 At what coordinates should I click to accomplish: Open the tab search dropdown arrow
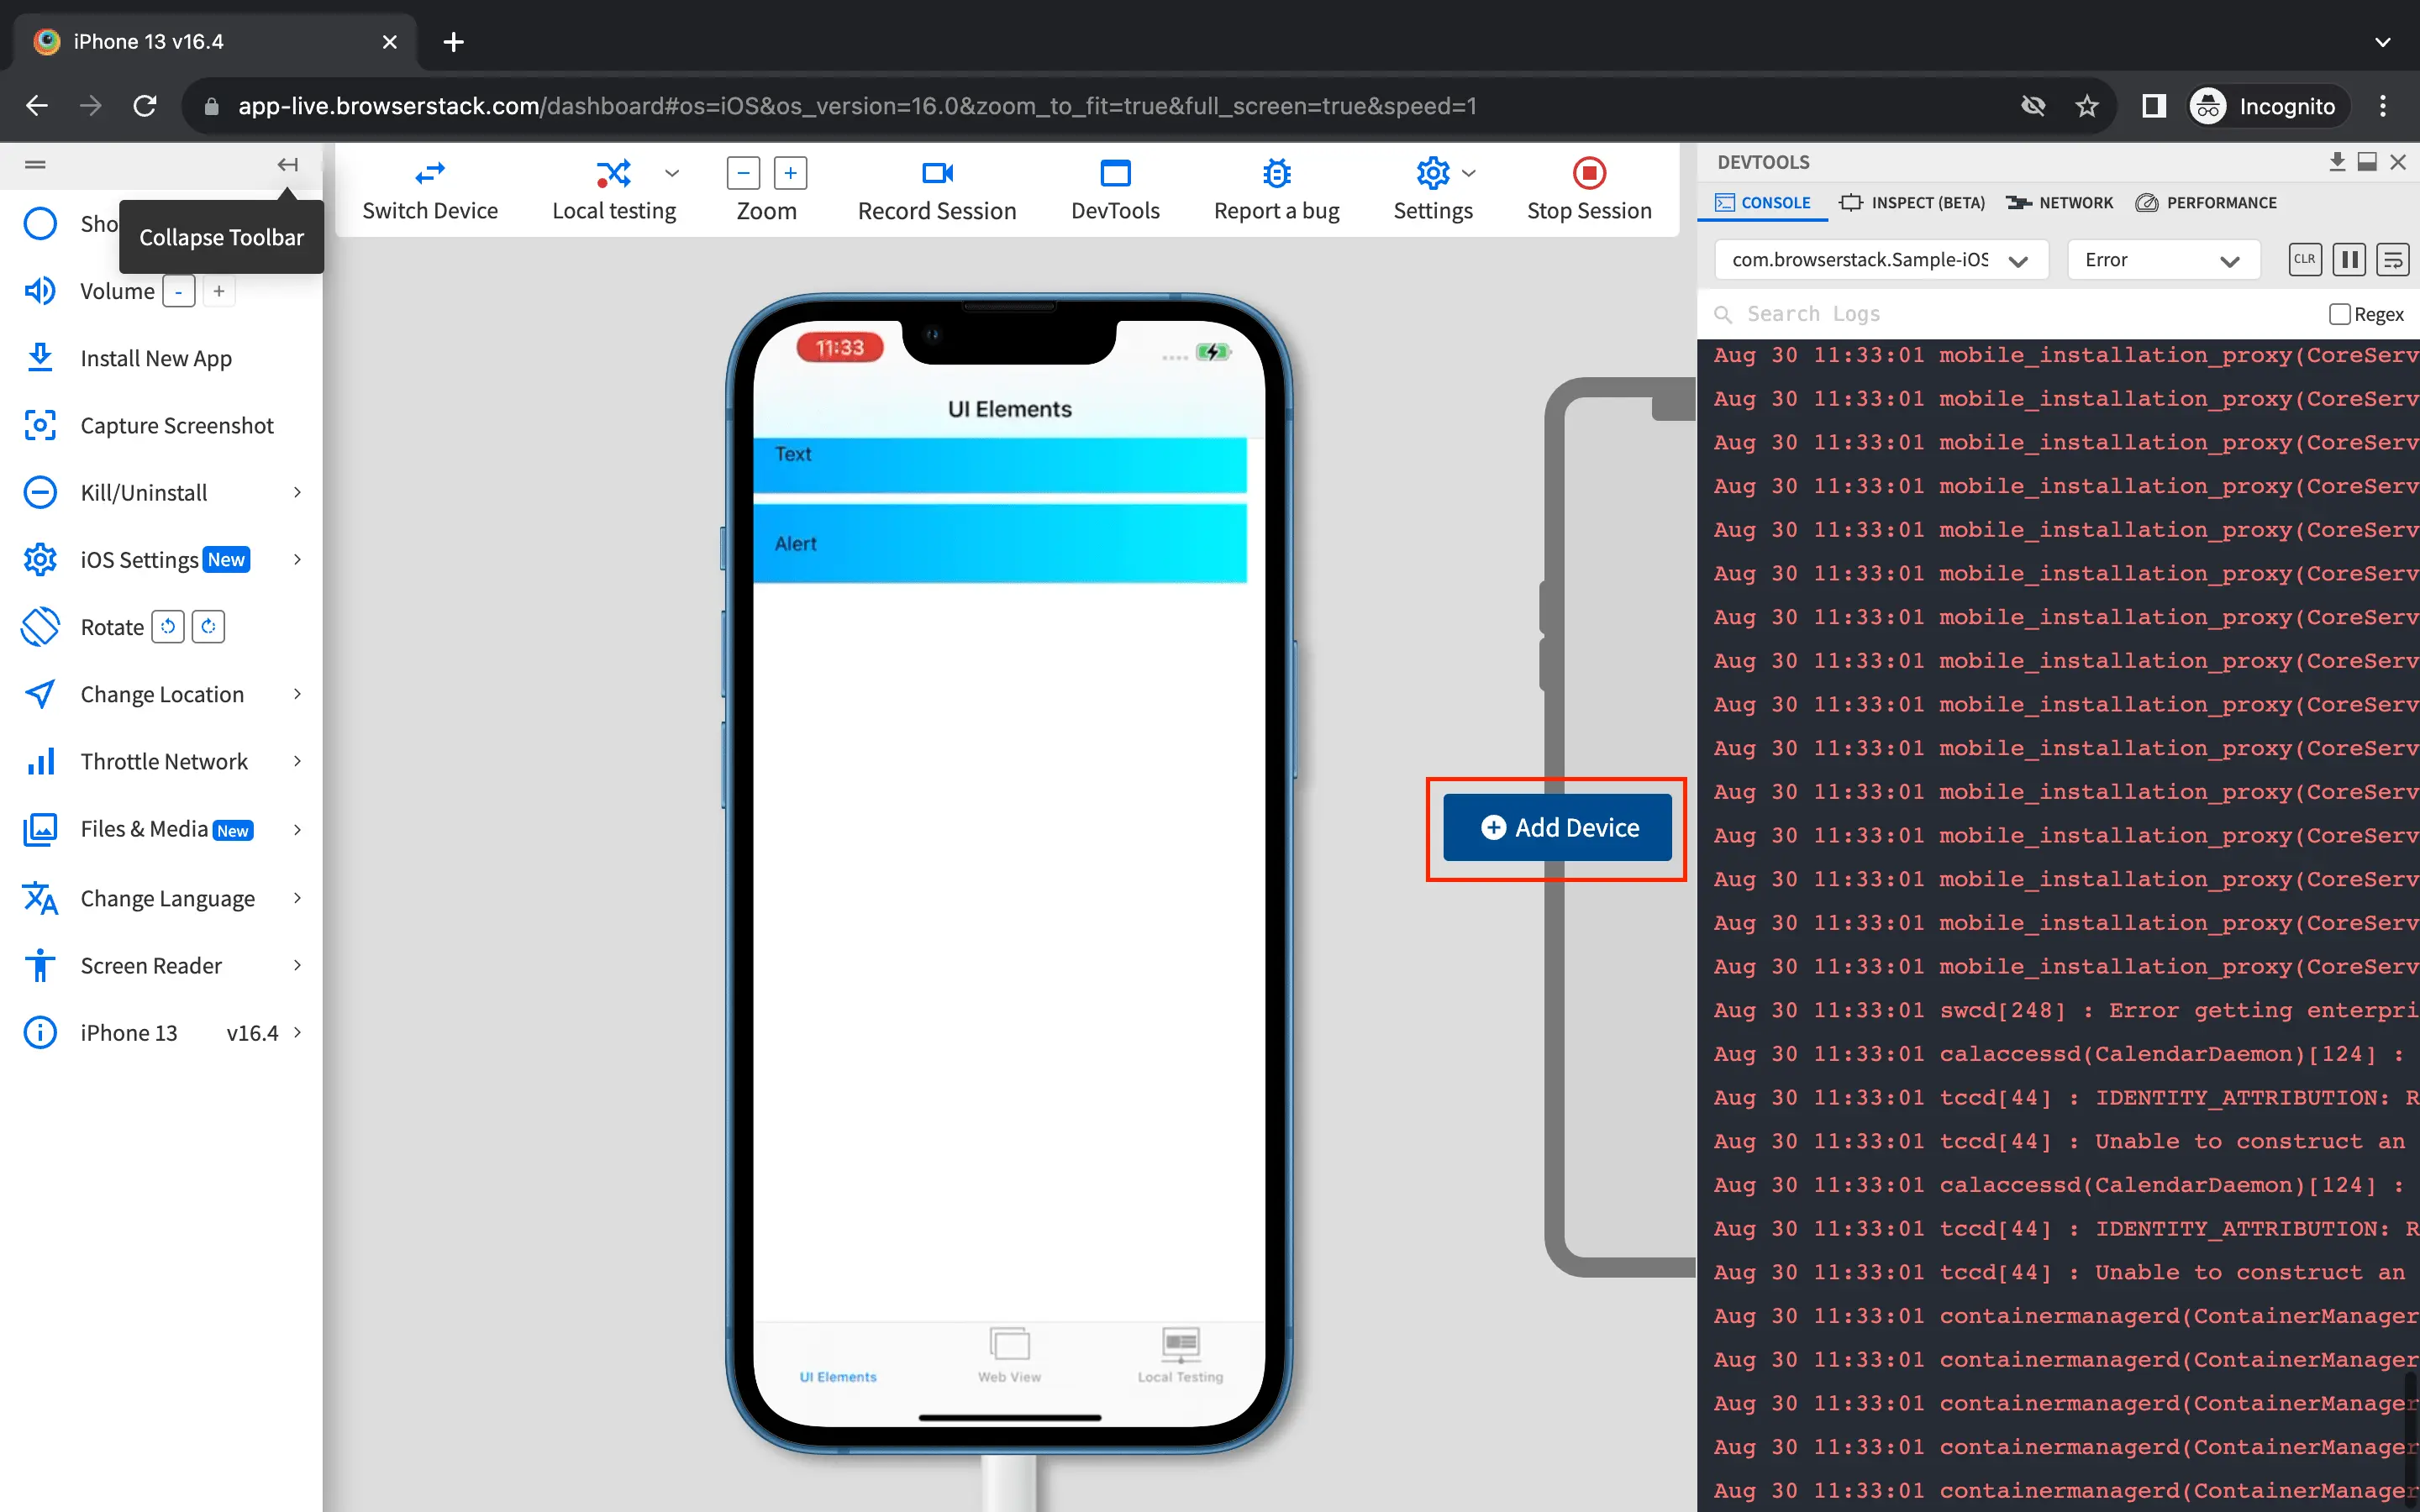point(2383,42)
